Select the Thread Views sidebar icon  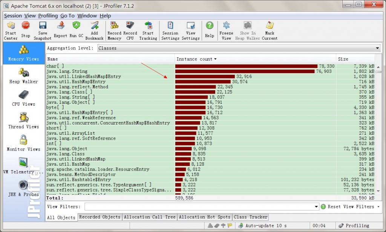click(23, 120)
